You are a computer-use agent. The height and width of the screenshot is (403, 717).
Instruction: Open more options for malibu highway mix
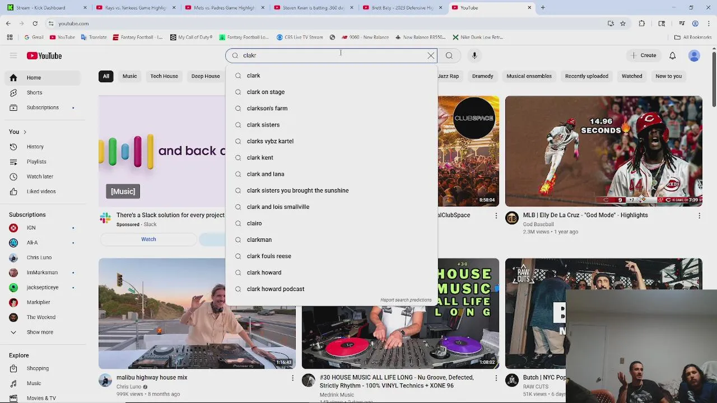click(292, 378)
